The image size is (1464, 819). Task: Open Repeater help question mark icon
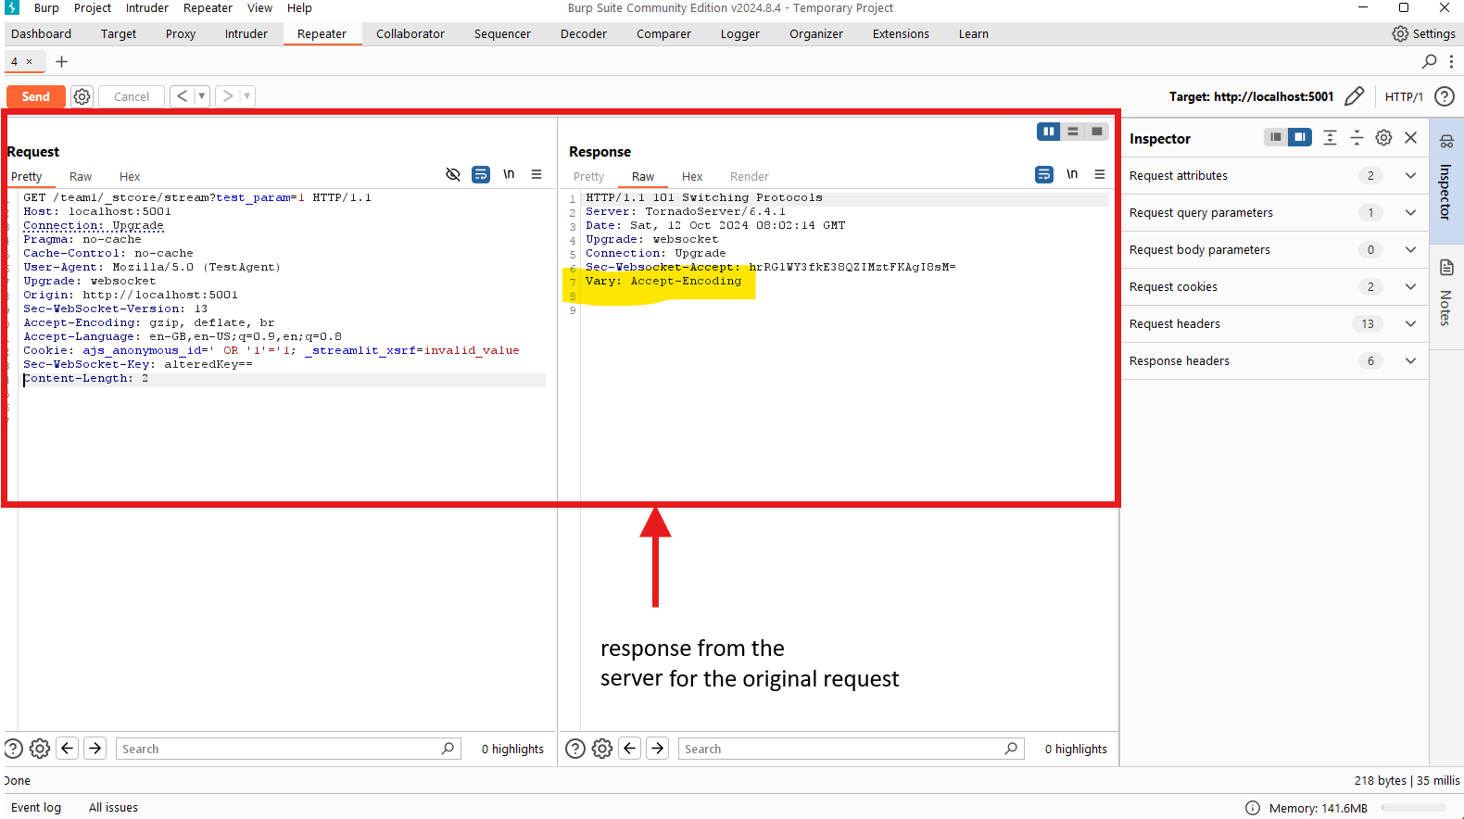pos(1444,96)
